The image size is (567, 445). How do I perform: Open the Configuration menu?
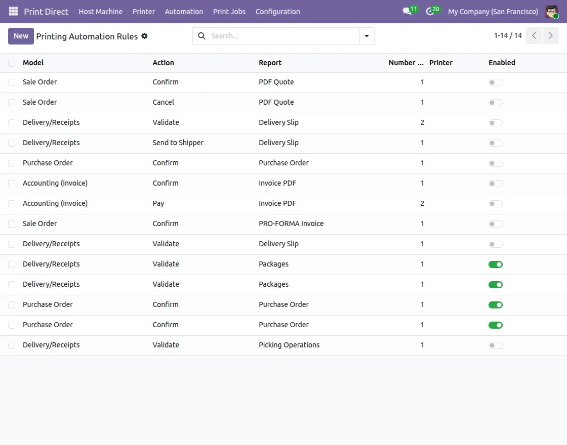277,11
